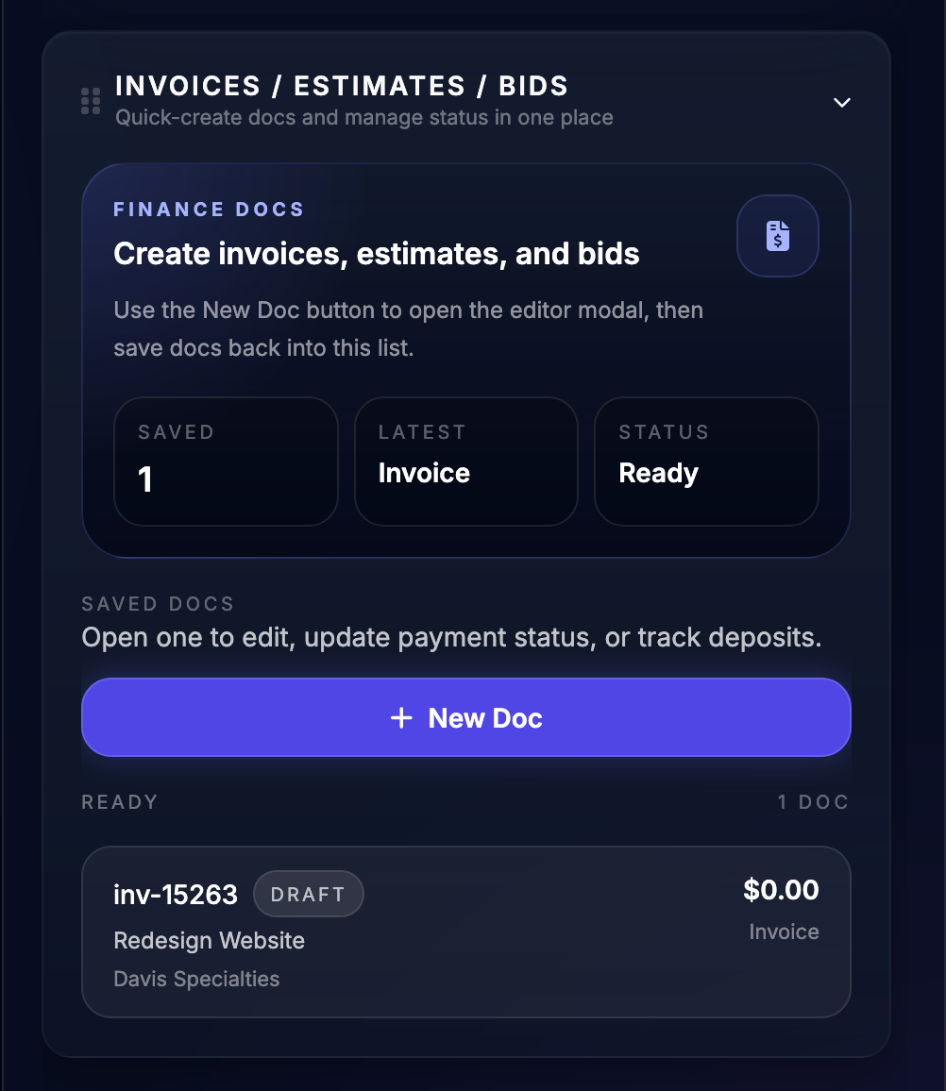Click the drag handle dots icon

point(90,100)
